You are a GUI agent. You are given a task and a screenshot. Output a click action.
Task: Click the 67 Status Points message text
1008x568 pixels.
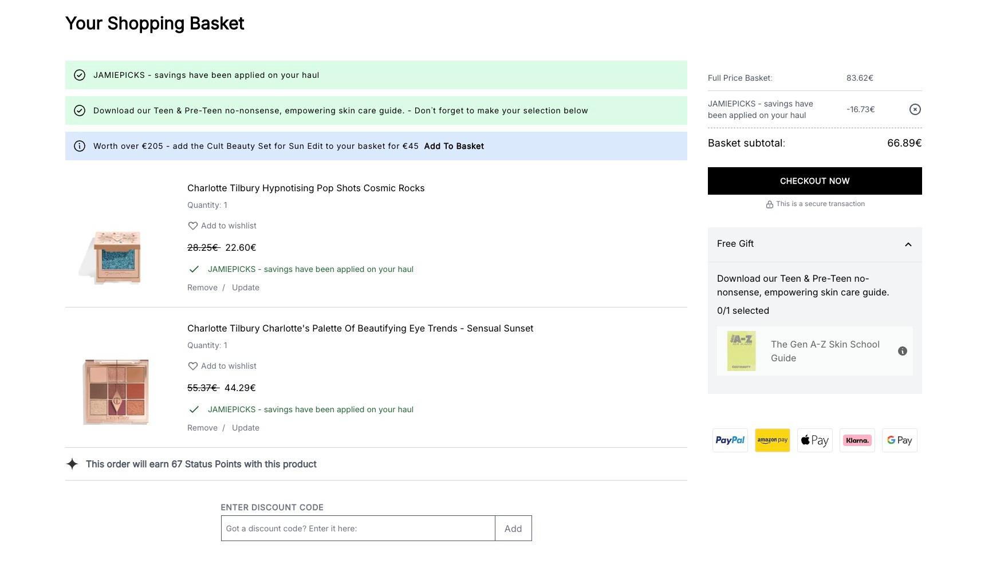(x=201, y=464)
